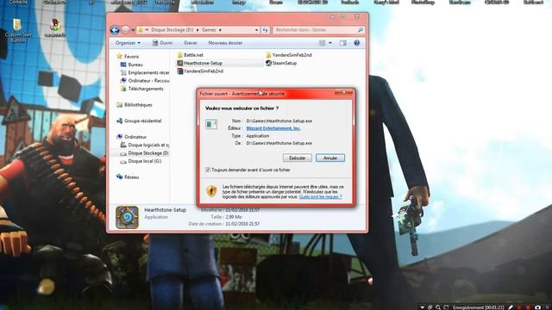Image resolution: width=552 pixels, height=310 pixels.
Task: Click the 'Games' breadcrumb in address bar
Action: pos(209,30)
